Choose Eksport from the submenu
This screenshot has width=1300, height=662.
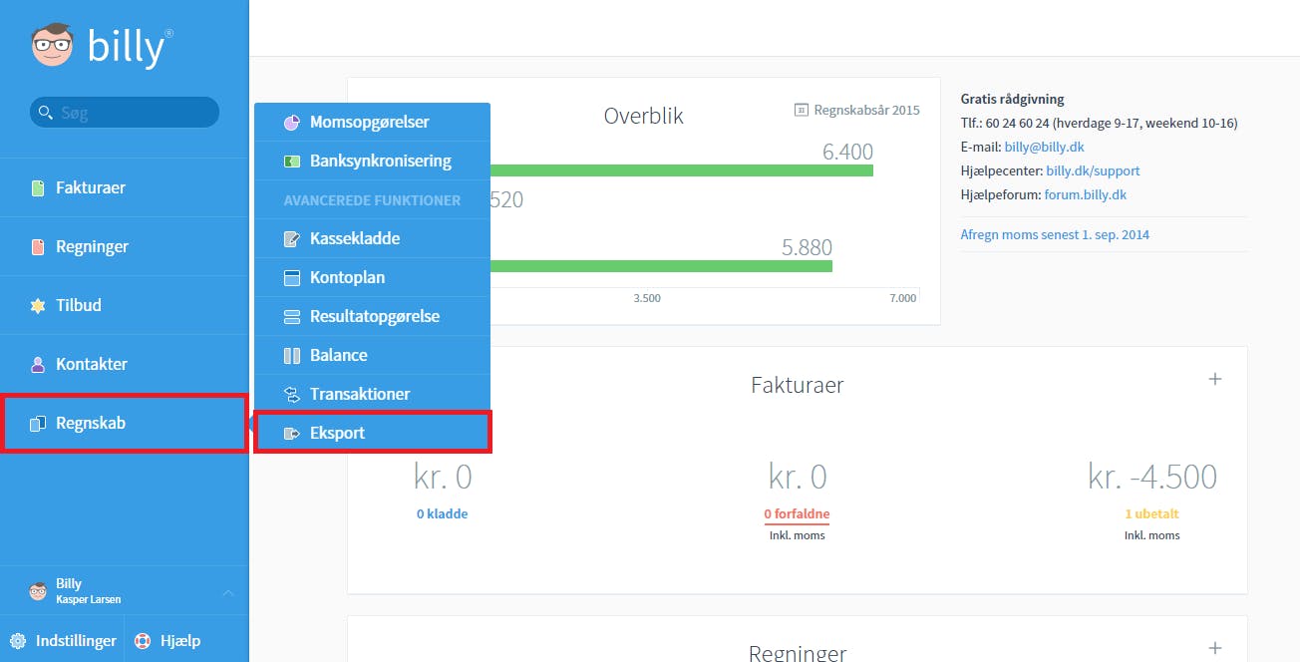point(372,434)
